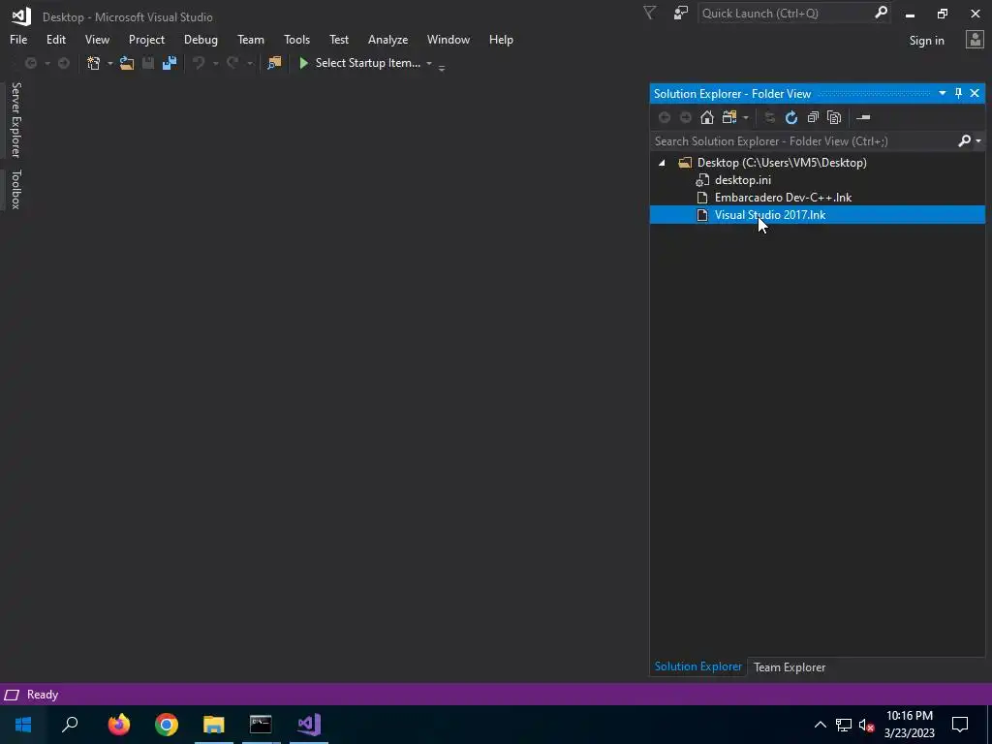The width and height of the screenshot is (992, 744).
Task: Click the Navigate Backward toolbar icon
Action: point(30,63)
